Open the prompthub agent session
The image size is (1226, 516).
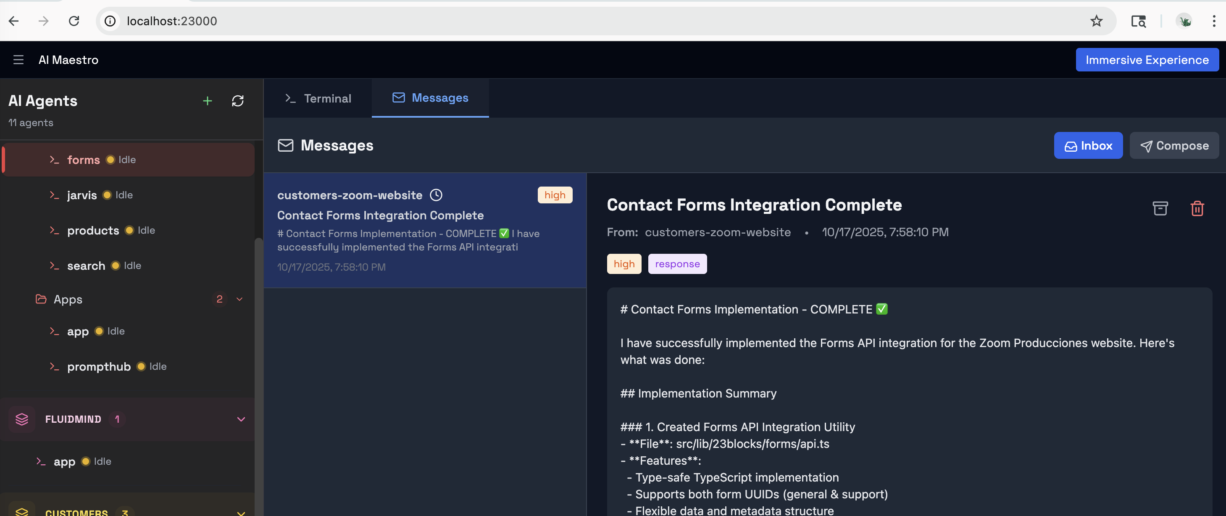pyautogui.click(x=99, y=366)
